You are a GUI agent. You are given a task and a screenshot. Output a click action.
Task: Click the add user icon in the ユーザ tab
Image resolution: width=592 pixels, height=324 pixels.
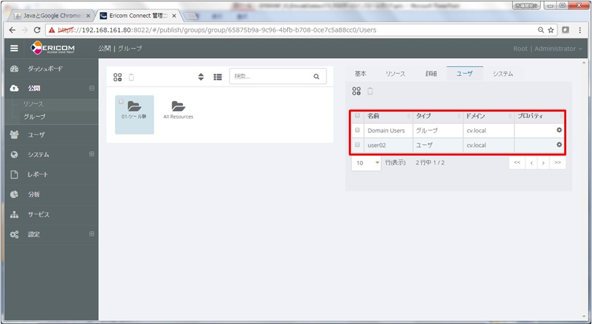(356, 91)
